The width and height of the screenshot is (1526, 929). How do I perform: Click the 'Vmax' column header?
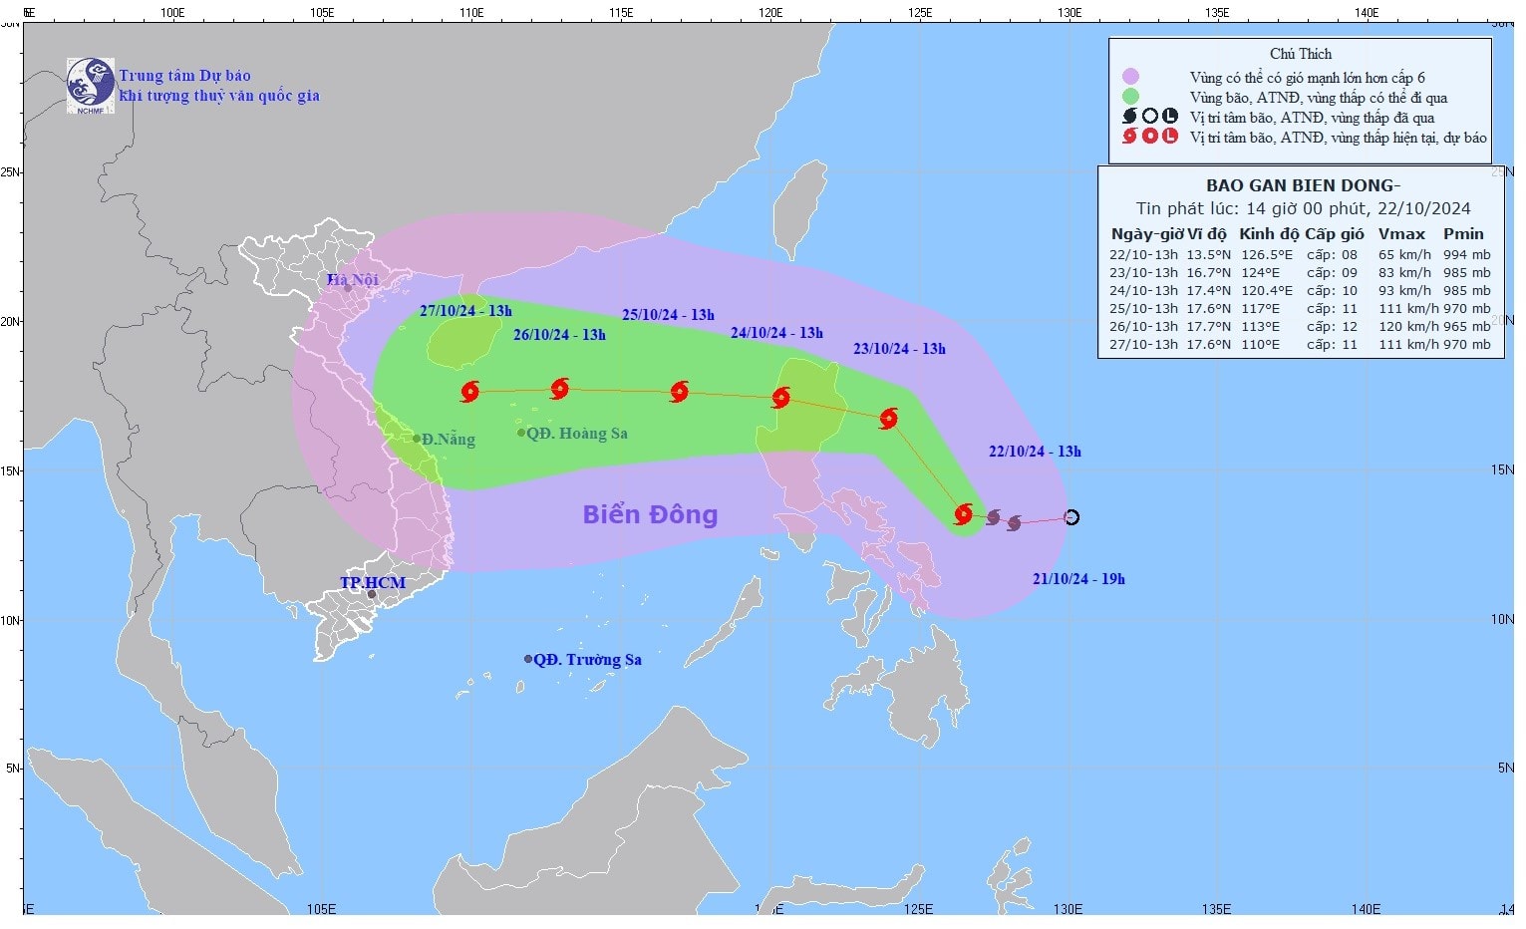(1401, 234)
